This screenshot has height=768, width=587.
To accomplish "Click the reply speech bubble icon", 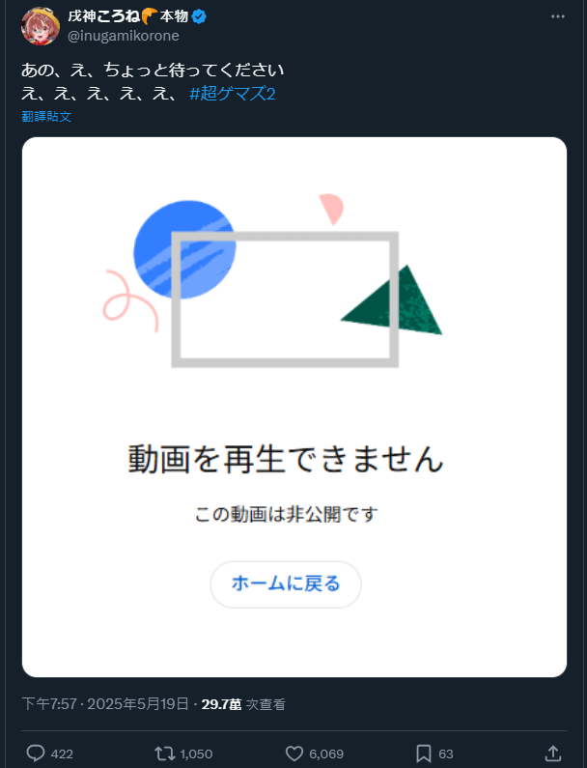I will coord(36,753).
